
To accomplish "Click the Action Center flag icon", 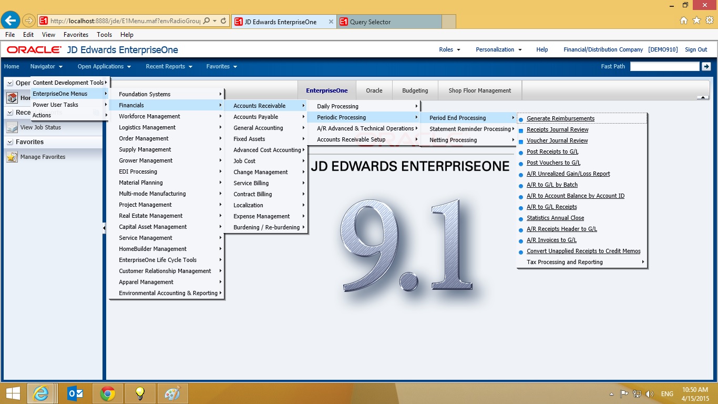I will point(624,393).
